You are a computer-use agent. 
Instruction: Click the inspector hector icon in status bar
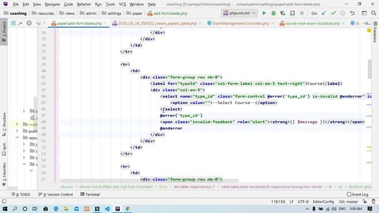click(x=374, y=201)
